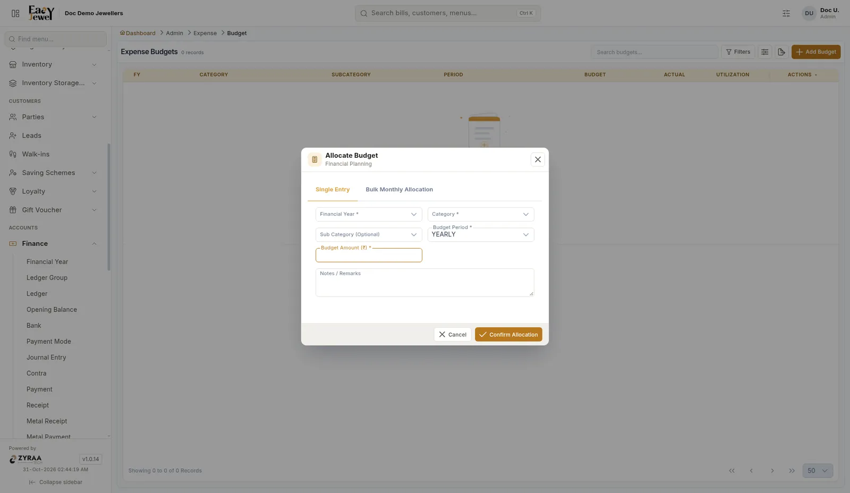Go to the previous page arrow
850x493 pixels.
pyautogui.click(x=751, y=471)
